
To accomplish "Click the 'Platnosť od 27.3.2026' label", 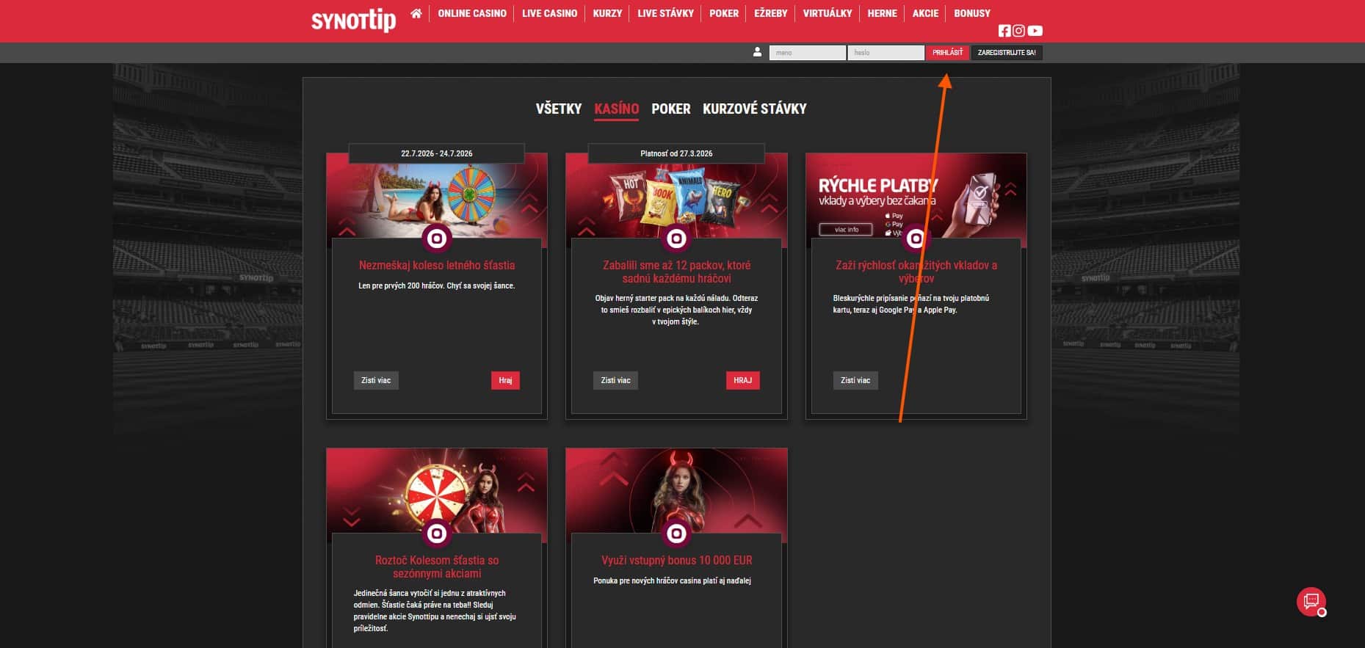I will [x=676, y=153].
